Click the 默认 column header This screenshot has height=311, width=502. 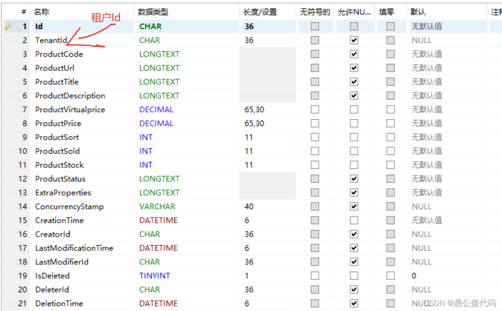418,12
